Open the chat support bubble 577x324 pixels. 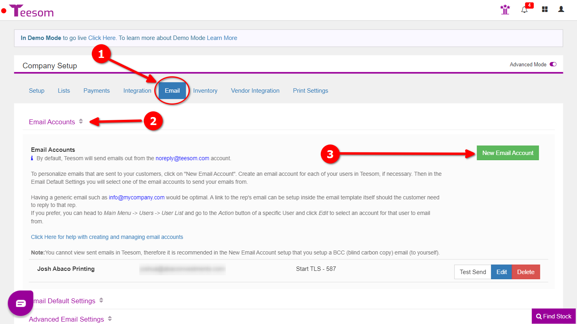tap(20, 303)
